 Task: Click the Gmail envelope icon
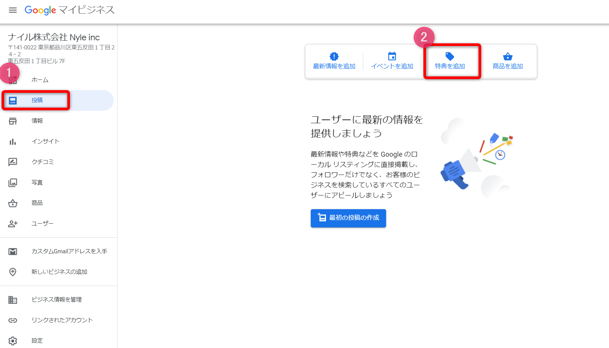13,251
